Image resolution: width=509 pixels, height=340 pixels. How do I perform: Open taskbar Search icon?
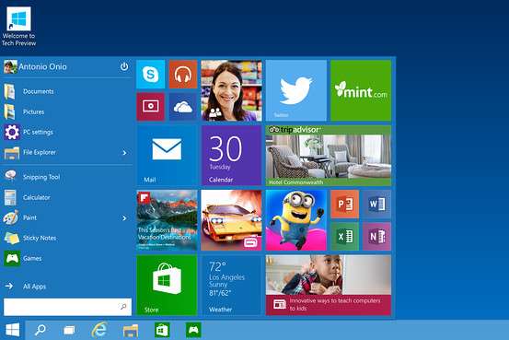[x=40, y=330]
